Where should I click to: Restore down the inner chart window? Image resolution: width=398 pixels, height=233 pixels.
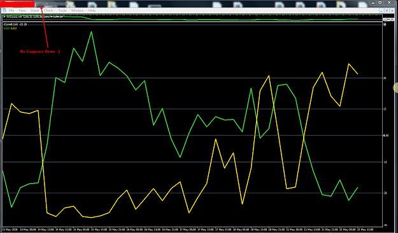(x=387, y=10)
